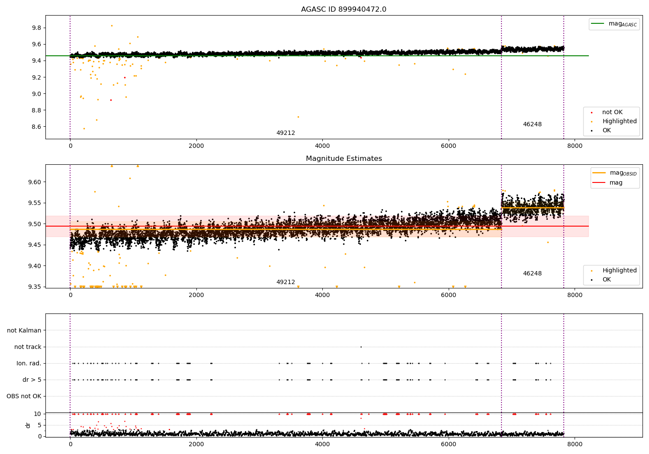Image resolution: width=649 pixels, height=454 pixels.
Task: Click the 'dr' y-axis label
Action: pyautogui.click(x=28, y=425)
